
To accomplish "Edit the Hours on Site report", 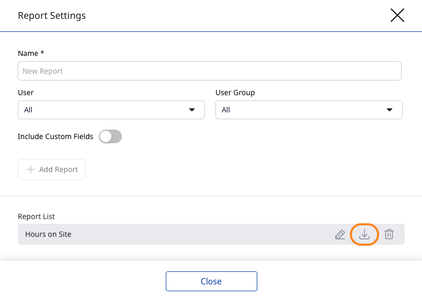I will [340, 235].
